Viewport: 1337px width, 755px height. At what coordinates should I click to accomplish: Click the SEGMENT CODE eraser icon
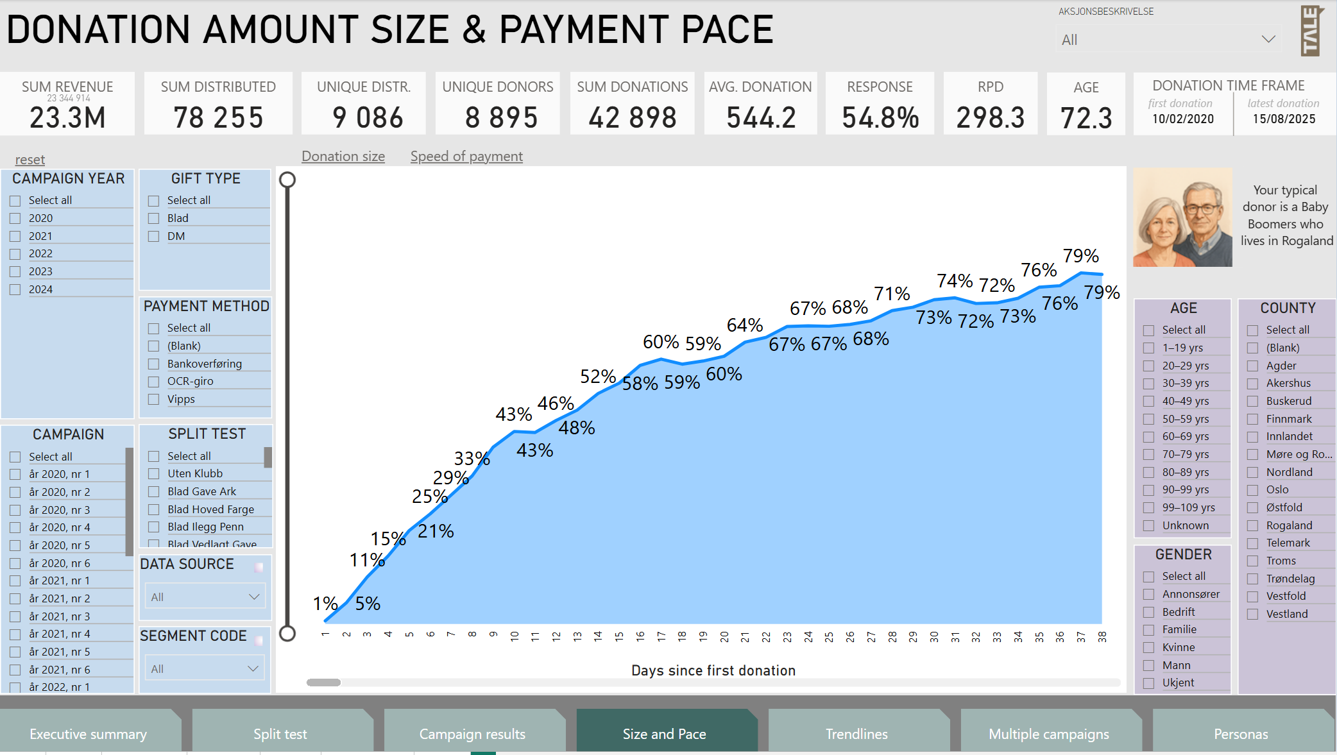coord(259,640)
